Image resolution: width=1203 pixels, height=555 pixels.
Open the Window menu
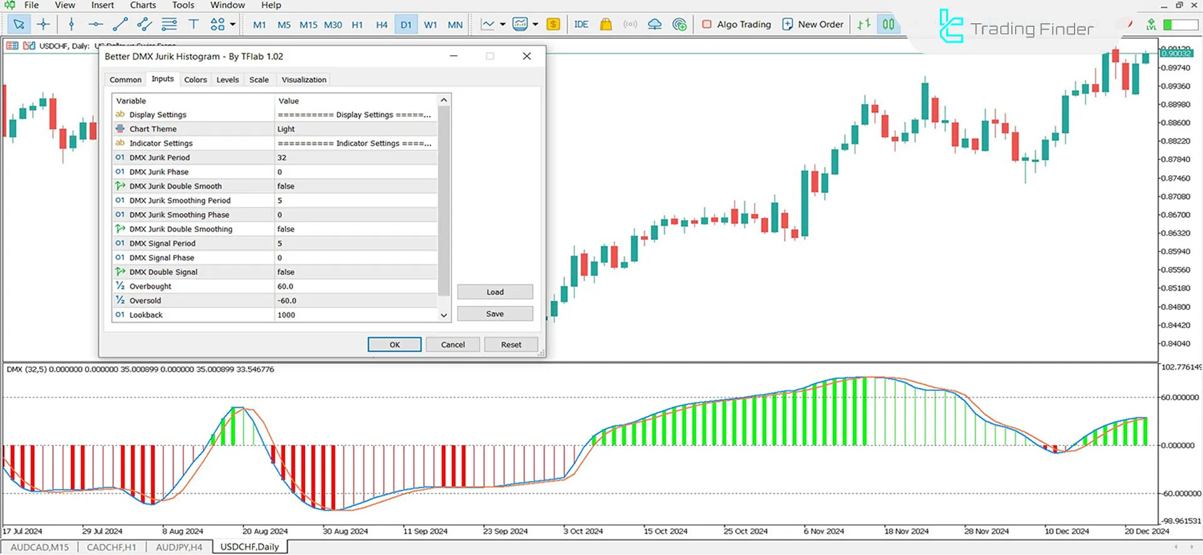tap(227, 5)
